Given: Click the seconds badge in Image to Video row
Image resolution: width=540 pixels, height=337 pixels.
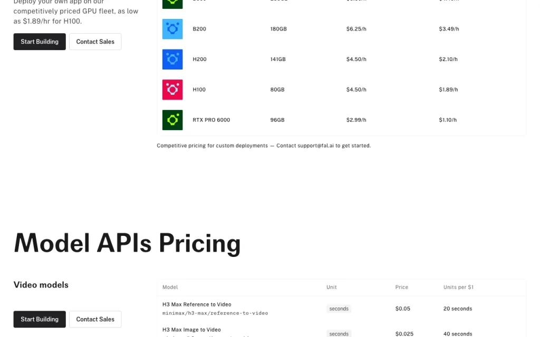Looking at the screenshot, I should (339, 333).
